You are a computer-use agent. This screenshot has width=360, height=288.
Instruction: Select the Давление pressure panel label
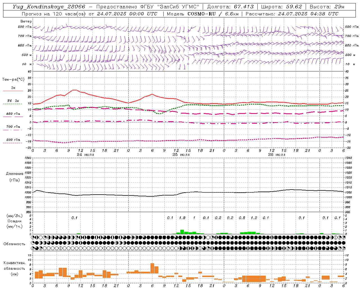click(x=15, y=174)
